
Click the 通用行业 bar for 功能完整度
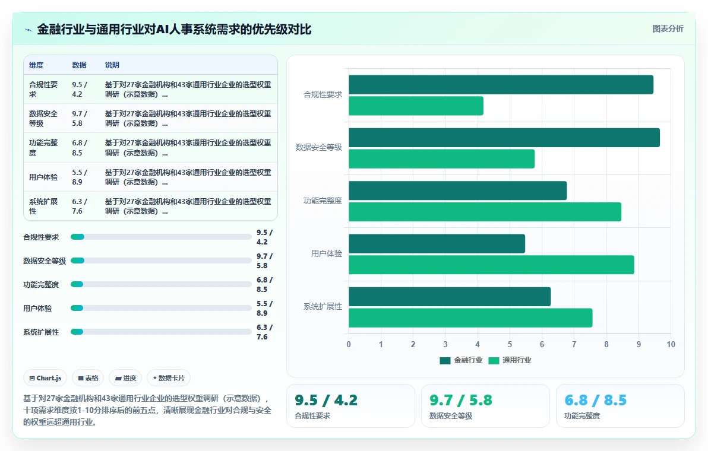(485, 212)
